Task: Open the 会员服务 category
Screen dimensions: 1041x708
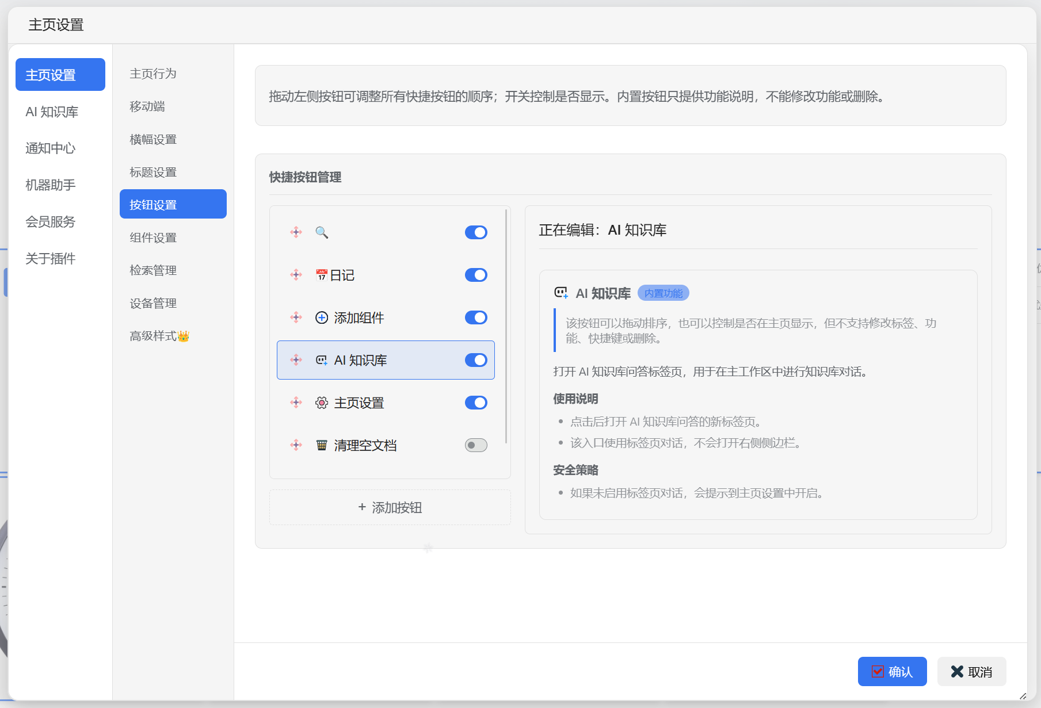Action: pyautogui.click(x=60, y=222)
